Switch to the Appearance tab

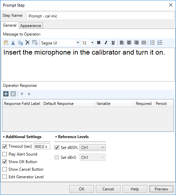(31, 26)
